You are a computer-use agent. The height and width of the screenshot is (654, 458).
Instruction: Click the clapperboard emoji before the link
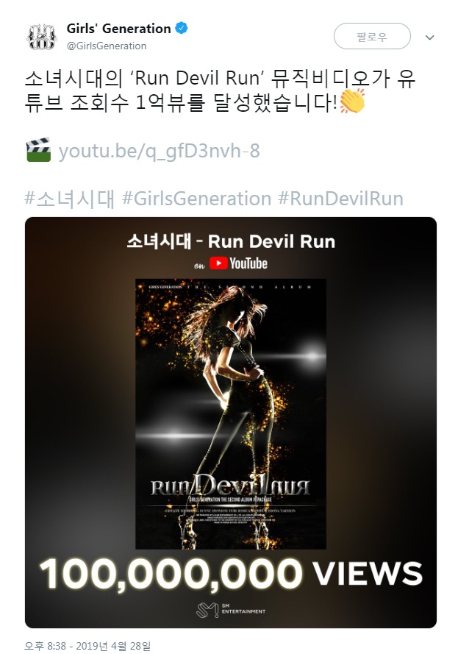click(38, 150)
